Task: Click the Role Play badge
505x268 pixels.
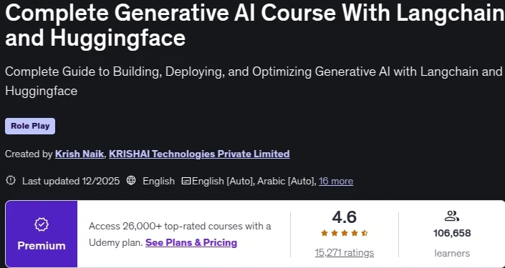Action: click(x=30, y=126)
